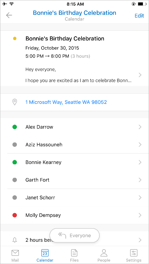
Task: Tap the back arrow icon
Action: (9, 15)
